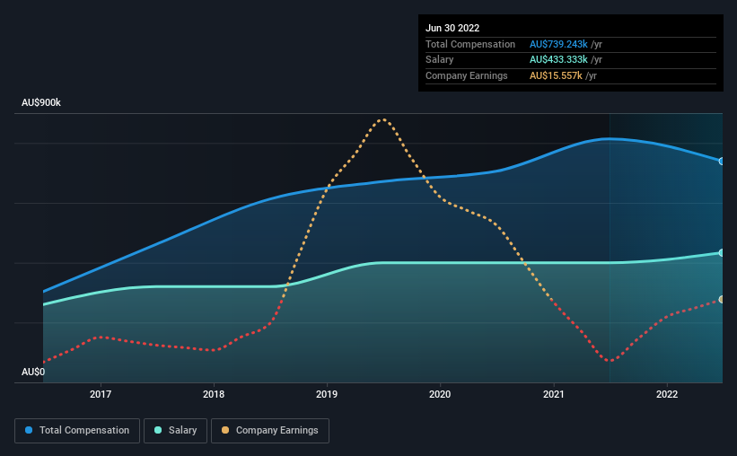Click the AU$739.243k total compensation value

click(558, 44)
